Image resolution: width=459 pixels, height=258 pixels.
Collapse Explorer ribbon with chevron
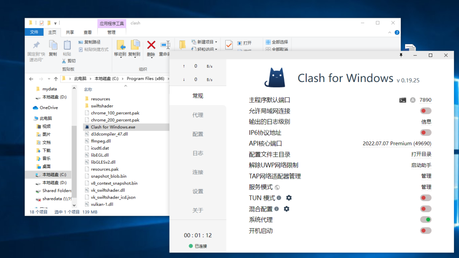tap(390, 32)
